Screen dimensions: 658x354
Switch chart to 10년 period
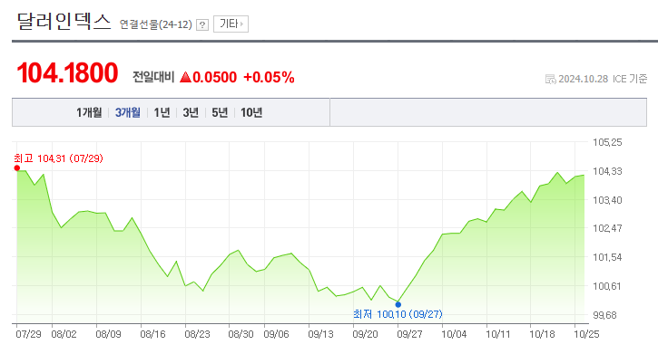coord(251,112)
